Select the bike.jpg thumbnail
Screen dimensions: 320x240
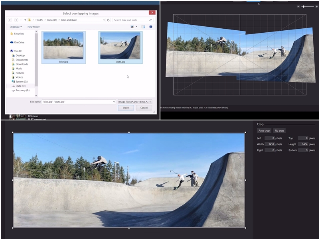click(x=63, y=47)
